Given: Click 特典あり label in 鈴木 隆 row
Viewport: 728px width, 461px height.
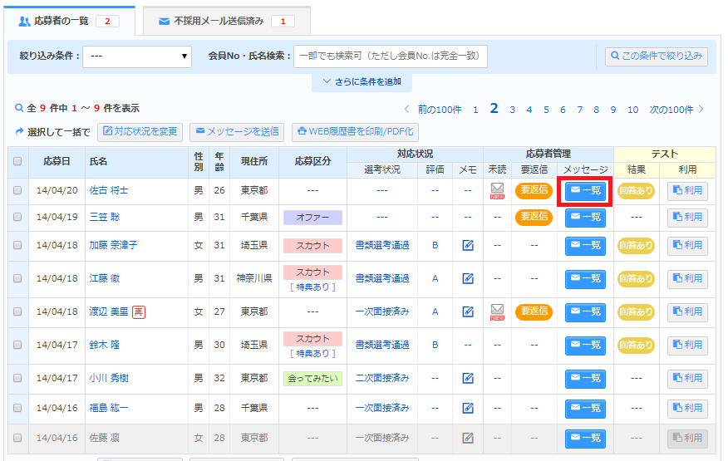Looking at the screenshot, I should click(x=313, y=354).
